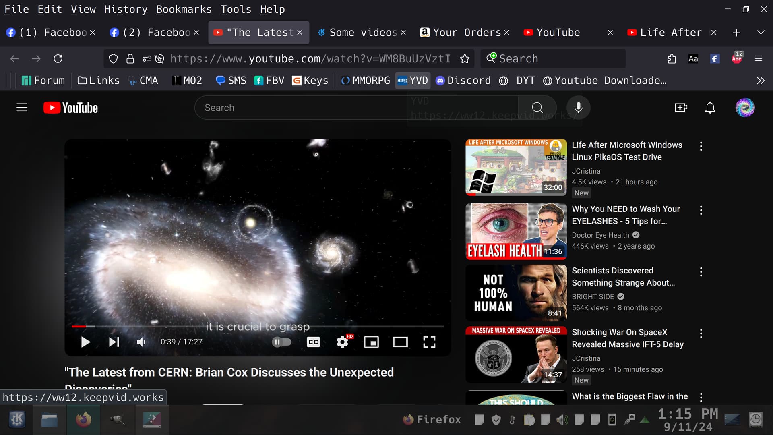The height and width of the screenshot is (435, 773).
Task: Open YouTube notifications bell
Action: pyautogui.click(x=710, y=108)
